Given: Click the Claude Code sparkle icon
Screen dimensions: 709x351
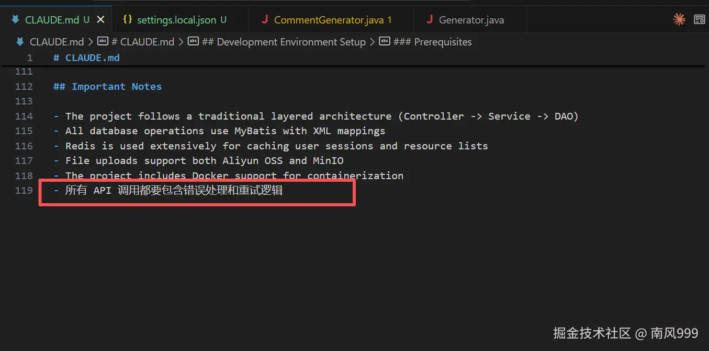Looking at the screenshot, I should tap(679, 20).
